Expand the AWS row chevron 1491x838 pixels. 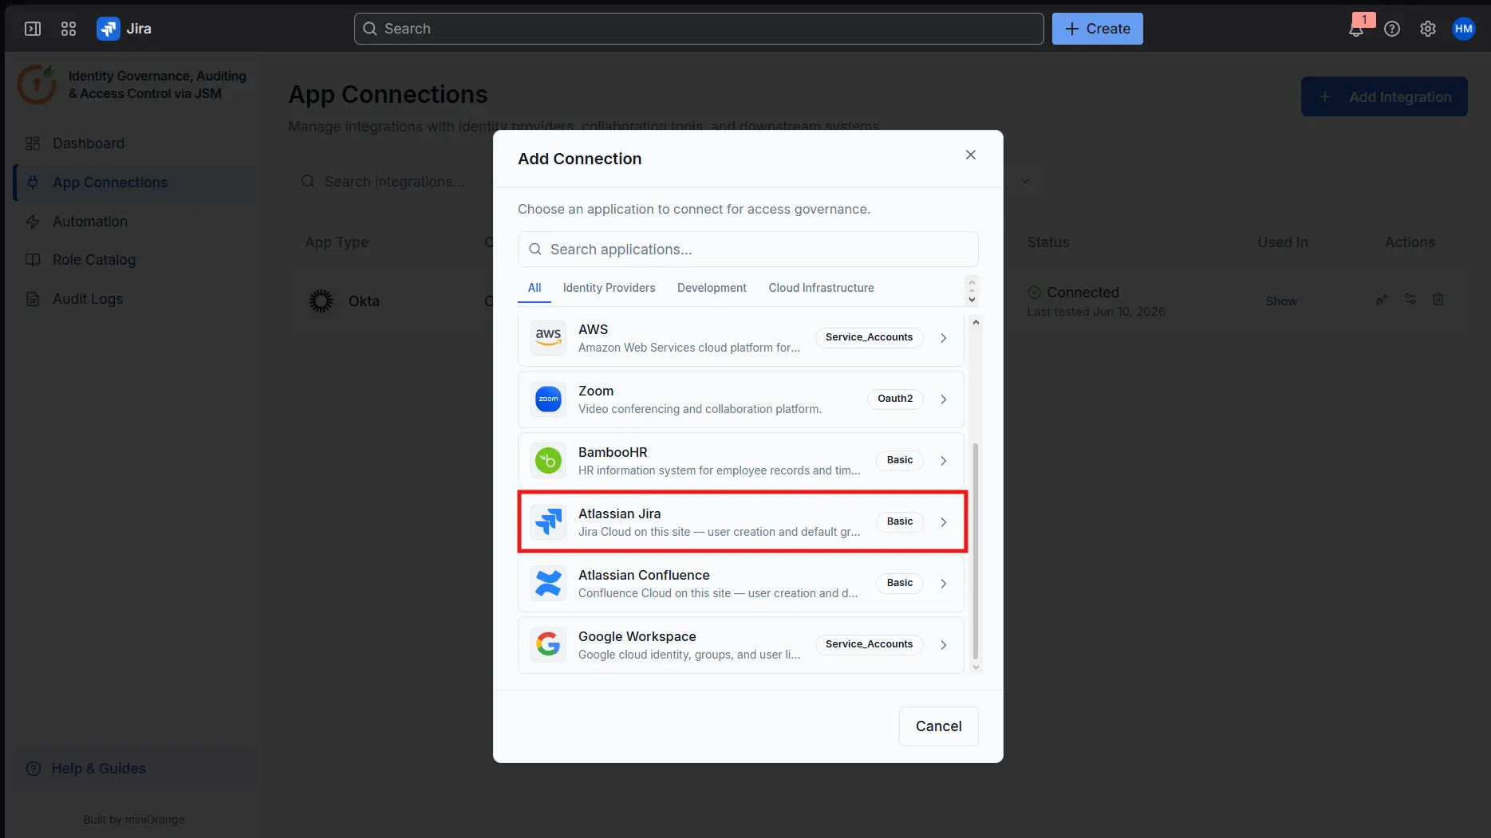(x=944, y=338)
